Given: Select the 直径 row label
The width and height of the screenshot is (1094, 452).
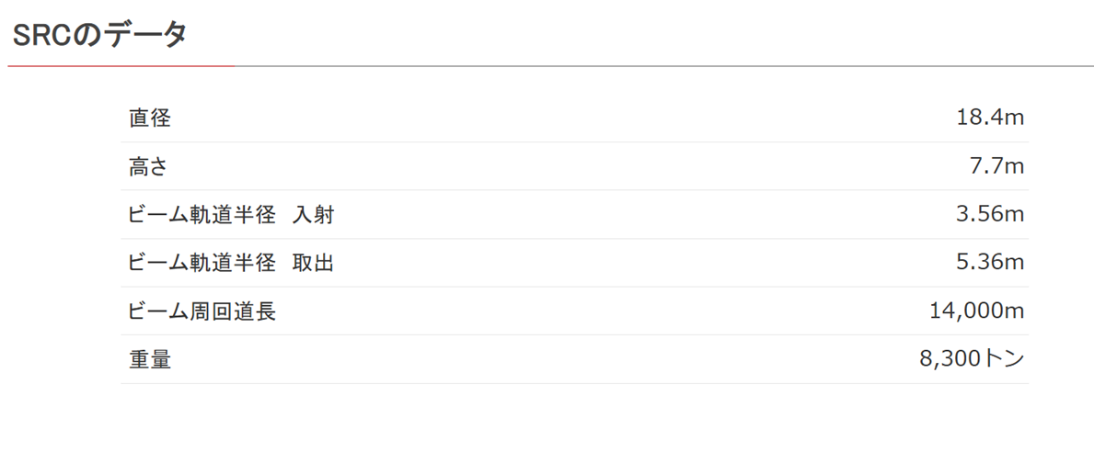Looking at the screenshot, I should (x=150, y=119).
